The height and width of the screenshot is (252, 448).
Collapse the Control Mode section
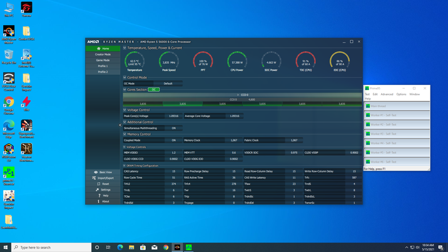(125, 78)
